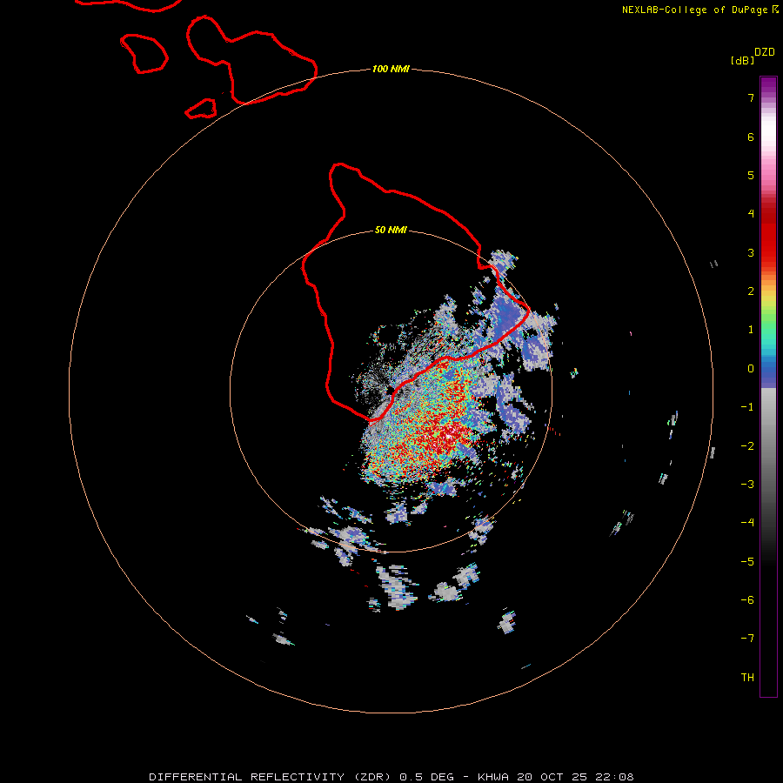Click the -4 dB tick label on the color bar

pyautogui.click(x=747, y=523)
